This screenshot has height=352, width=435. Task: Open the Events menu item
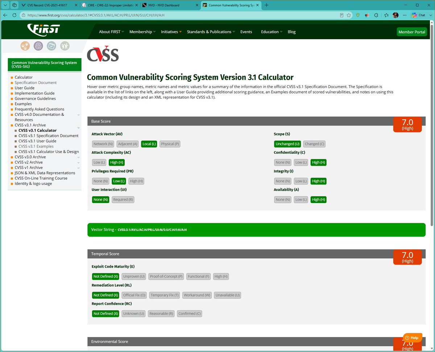pyautogui.click(x=246, y=32)
